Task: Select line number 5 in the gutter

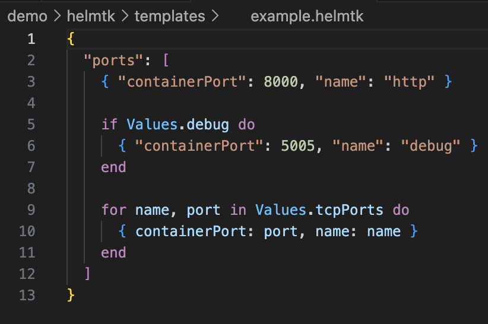Action: pos(31,125)
